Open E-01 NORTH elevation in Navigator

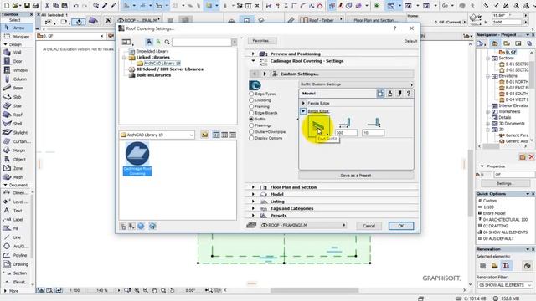(x=517, y=82)
